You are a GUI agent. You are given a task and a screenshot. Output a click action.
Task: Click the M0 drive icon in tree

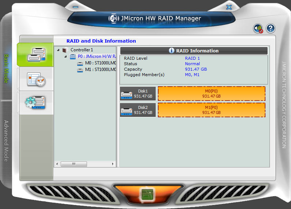pos(80,64)
